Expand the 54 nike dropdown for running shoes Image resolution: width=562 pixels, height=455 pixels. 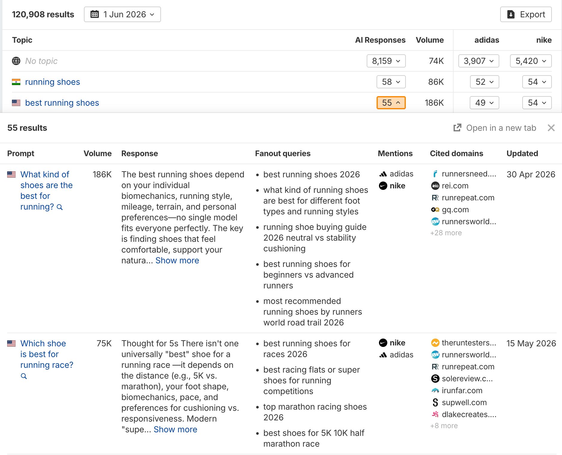click(x=537, y=82)
